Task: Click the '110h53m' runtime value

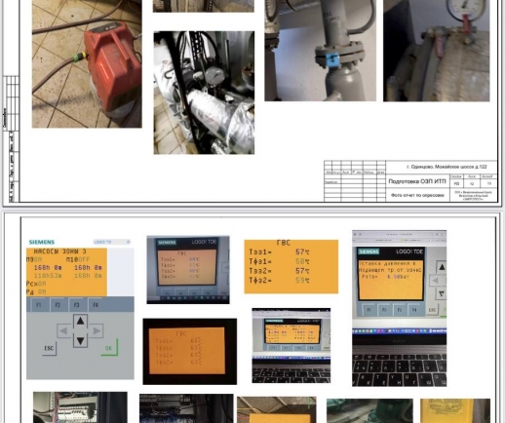Action: (x=48, y=276)
